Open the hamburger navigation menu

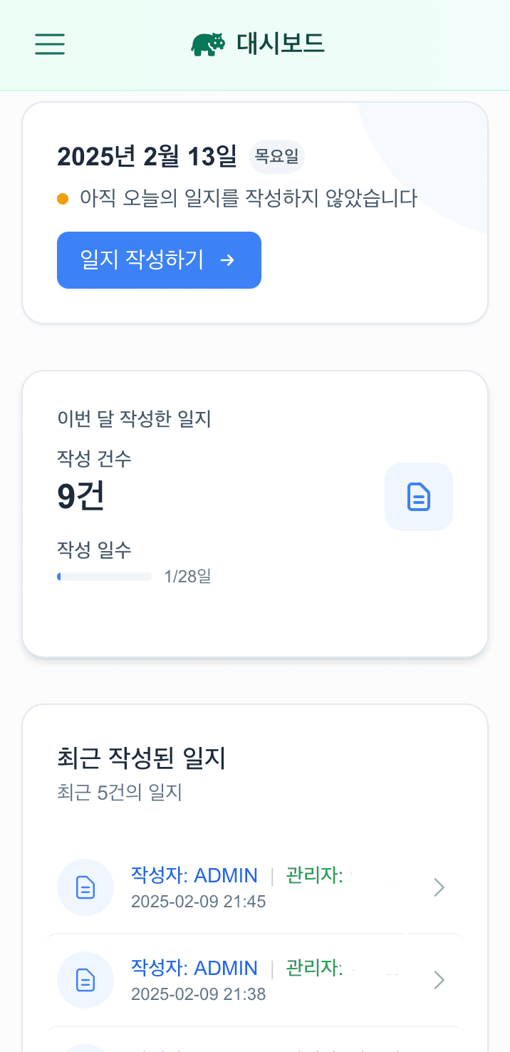(49, 44)
